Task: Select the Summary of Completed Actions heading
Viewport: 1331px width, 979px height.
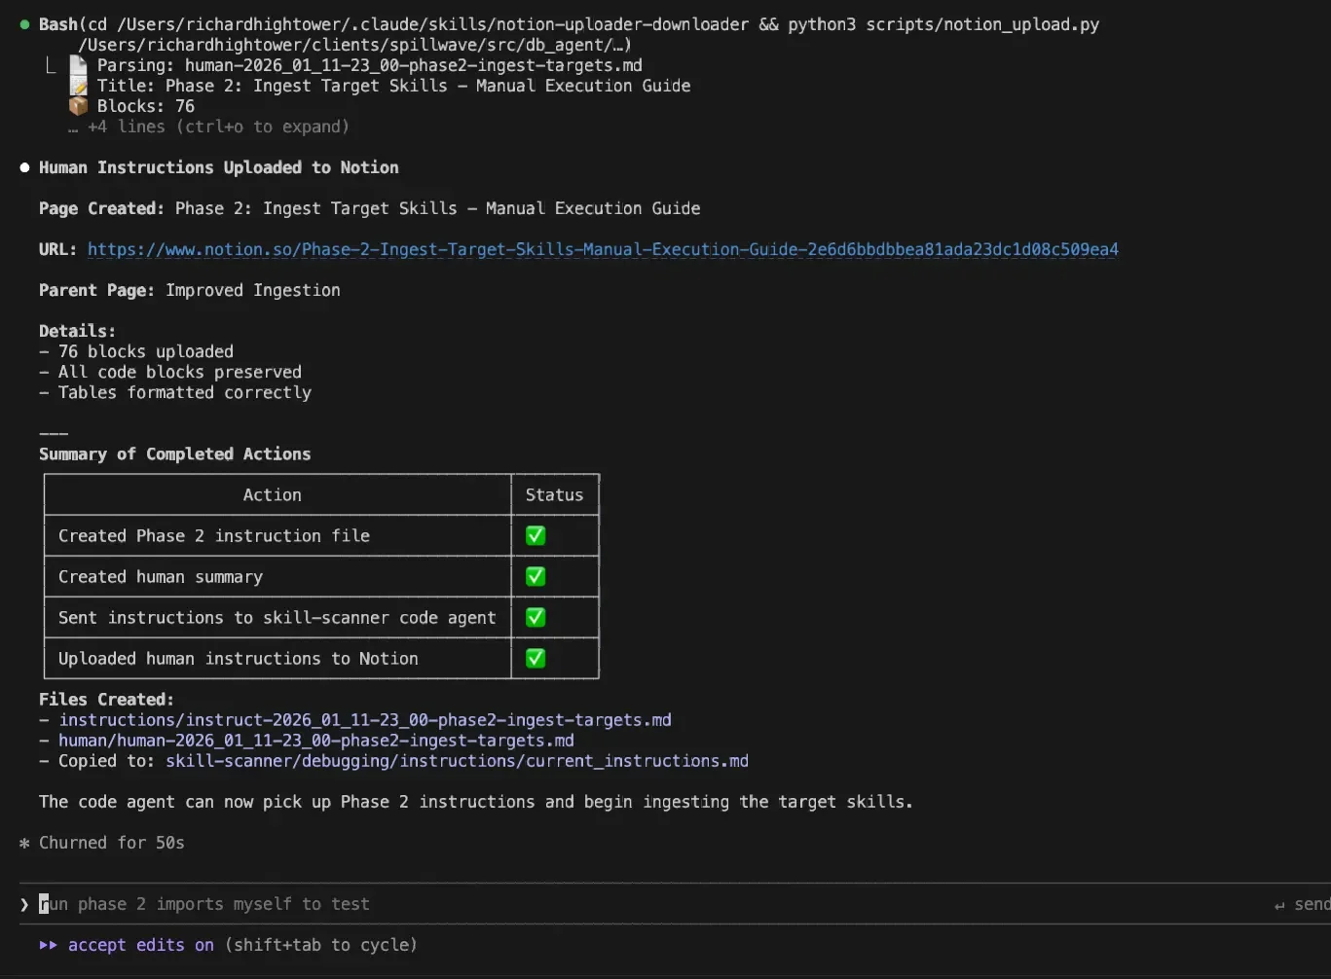Action: click(x=174, y=453)
